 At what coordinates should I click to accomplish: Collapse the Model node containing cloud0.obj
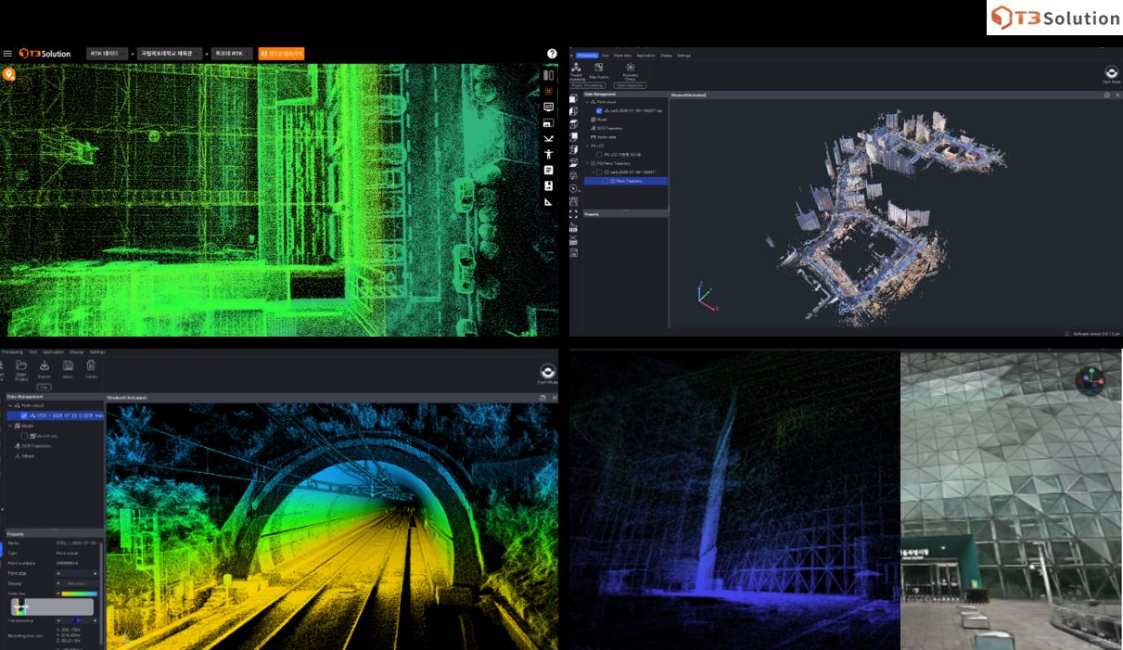[x=10, y=426]
